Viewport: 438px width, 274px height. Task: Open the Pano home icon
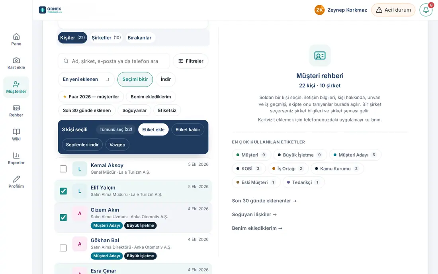click(x=16, y=37)
